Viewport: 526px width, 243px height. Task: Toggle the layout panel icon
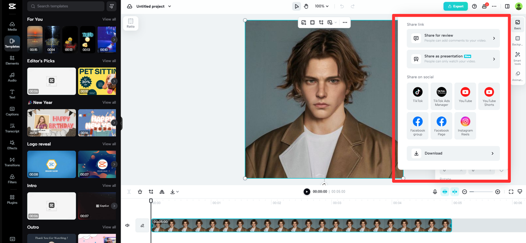[x=507, y=6]
